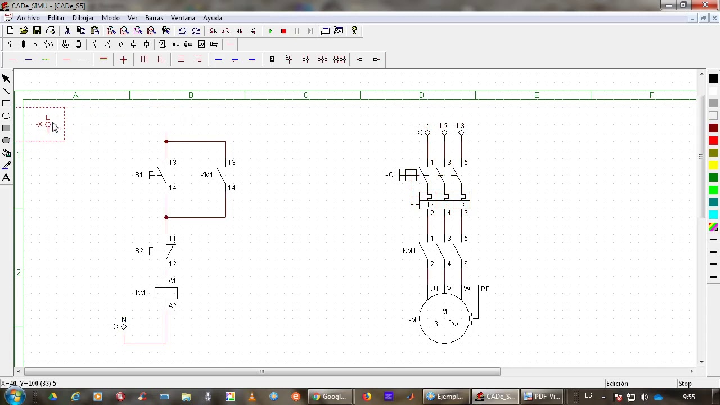Viewport: 720px width, 405px height.
Task: Redo the last undone action
Action: [196, 31]
